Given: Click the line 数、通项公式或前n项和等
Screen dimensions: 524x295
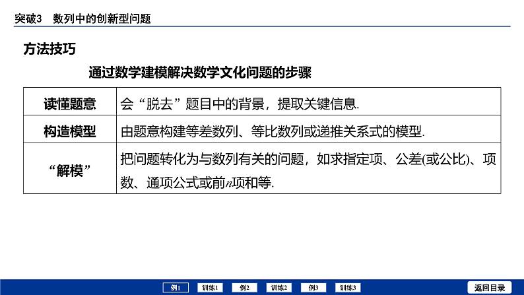Looking at the screenshot, I should 197,182.
